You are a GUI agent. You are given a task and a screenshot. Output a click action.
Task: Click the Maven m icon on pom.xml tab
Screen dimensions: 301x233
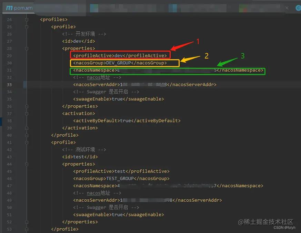(9, 8)
